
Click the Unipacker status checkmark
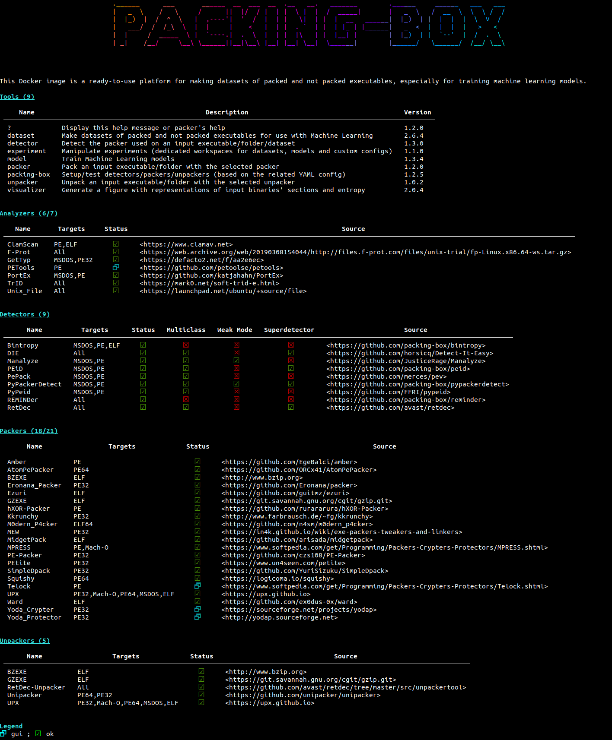click(201, 695)
